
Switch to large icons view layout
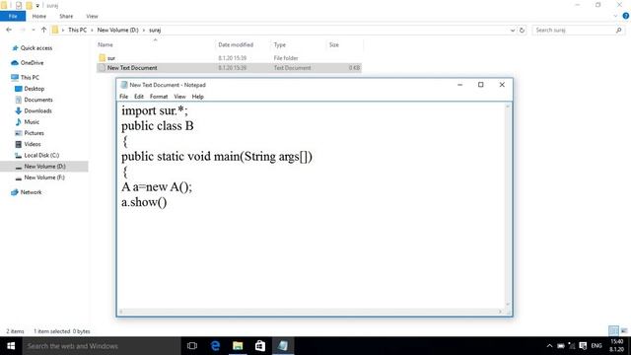pyautogui.click(x=624, y=331)
